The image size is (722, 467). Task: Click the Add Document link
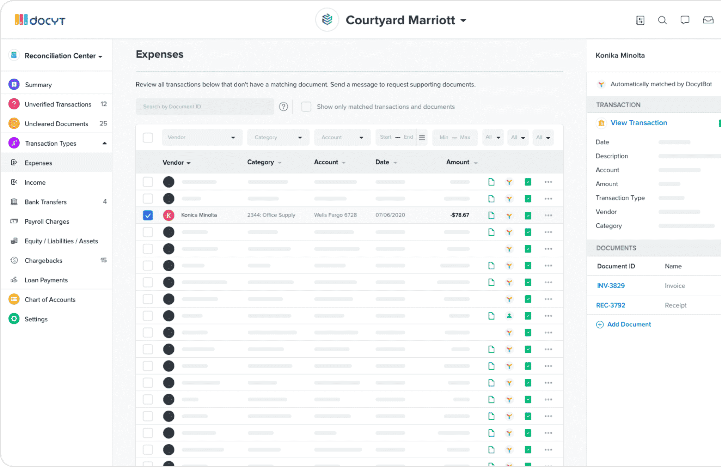(629, 324)
